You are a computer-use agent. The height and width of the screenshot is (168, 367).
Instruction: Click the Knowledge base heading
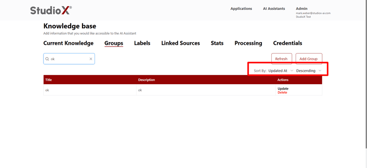(x=70, y=26)
